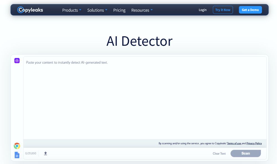The width and height of the screenshot is (277, 164).
Task: Open Copyleaks' Terms of use
Action: coord(234,143)
